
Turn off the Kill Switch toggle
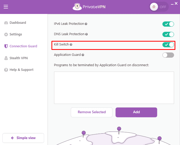168,45
